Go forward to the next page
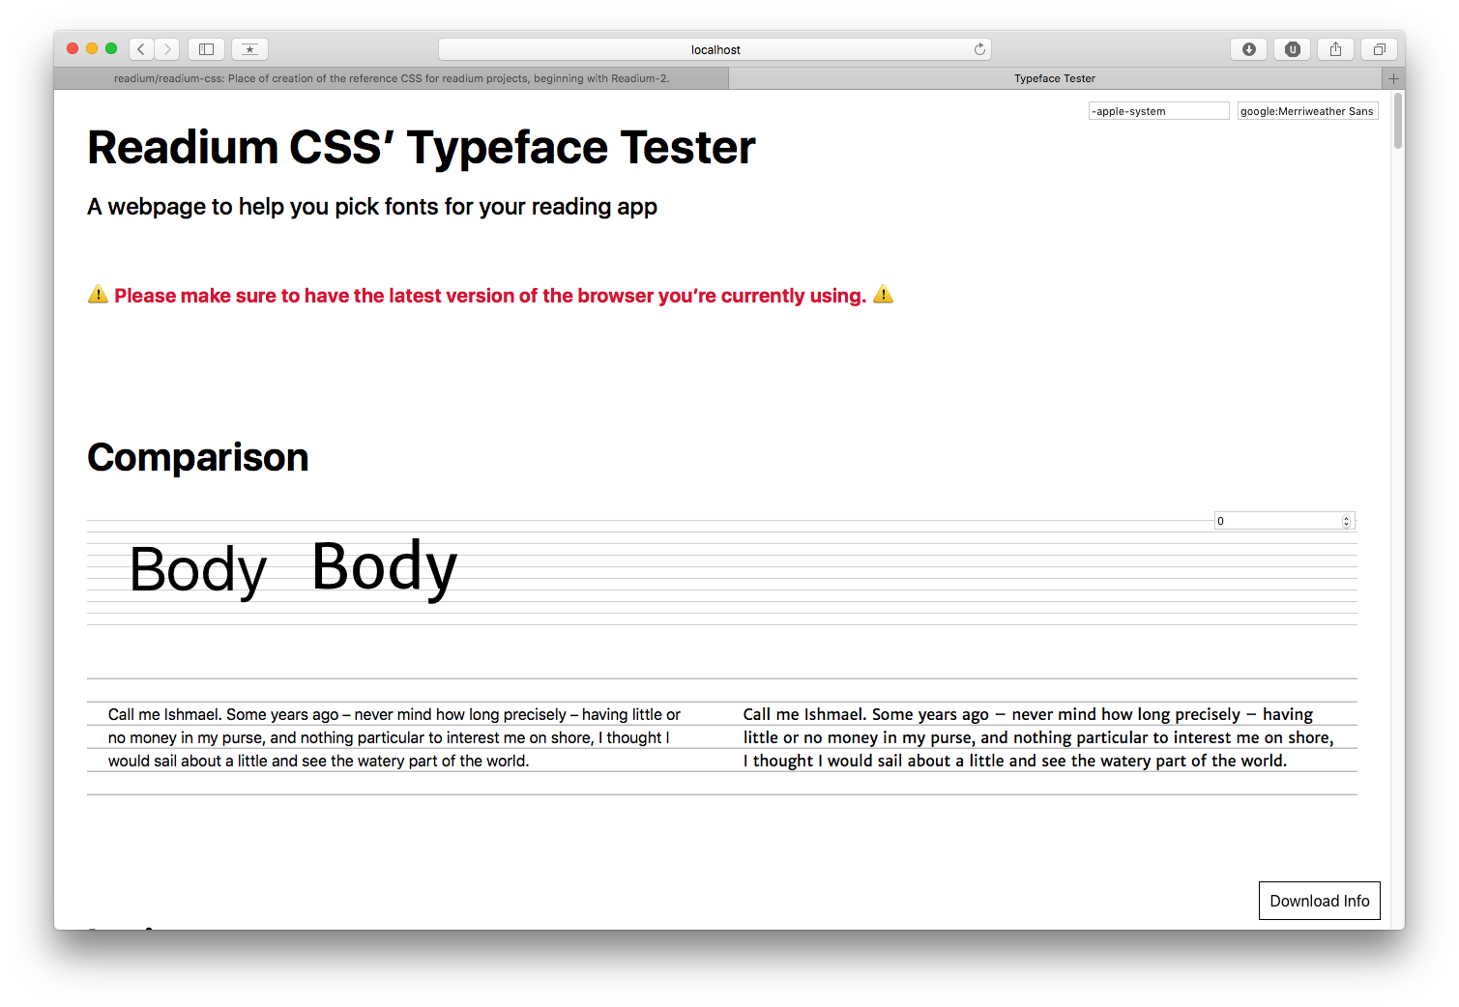The width and height of the screenshot is (1459, 1007). pos(167,49)
